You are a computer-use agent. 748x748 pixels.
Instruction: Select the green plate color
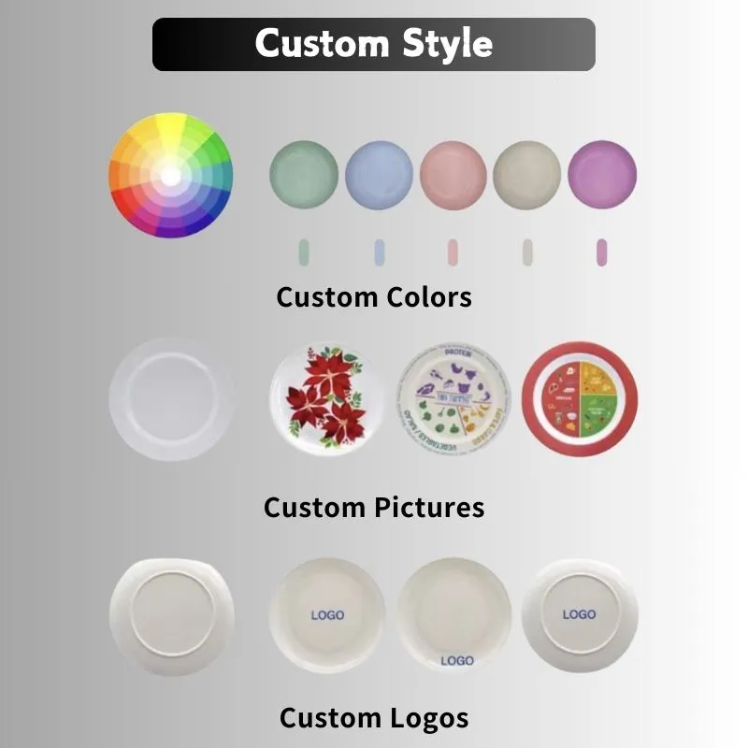click(304, 175)
